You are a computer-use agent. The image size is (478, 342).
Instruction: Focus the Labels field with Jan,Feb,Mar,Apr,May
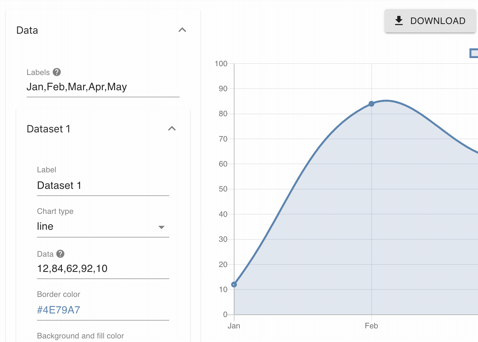pyautogui.click(x=103, y=87)
